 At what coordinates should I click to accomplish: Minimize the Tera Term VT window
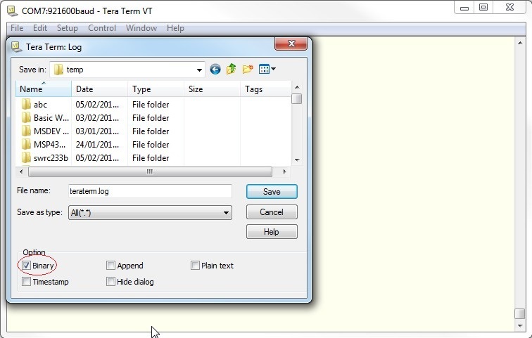[x=464, y=7]
